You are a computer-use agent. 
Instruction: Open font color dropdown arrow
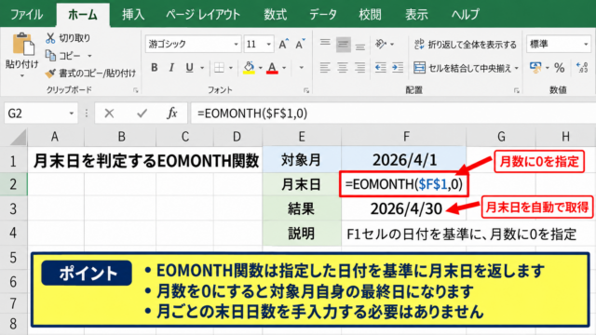point(284,68)
